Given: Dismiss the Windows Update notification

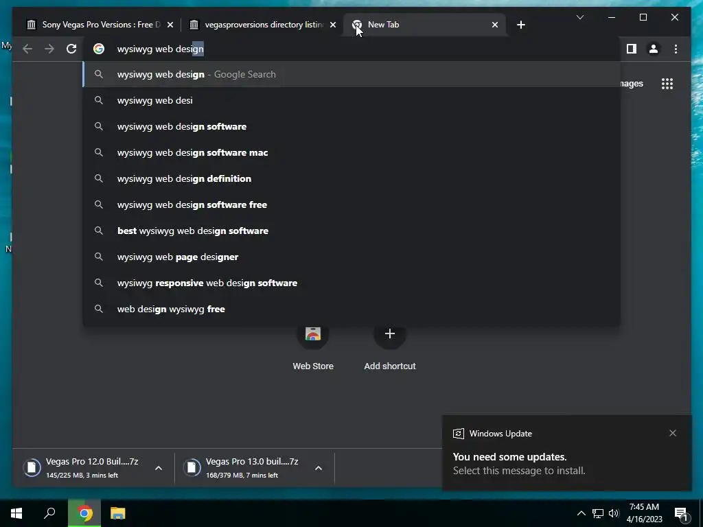Looking at the screenshot, I should 673,433.
